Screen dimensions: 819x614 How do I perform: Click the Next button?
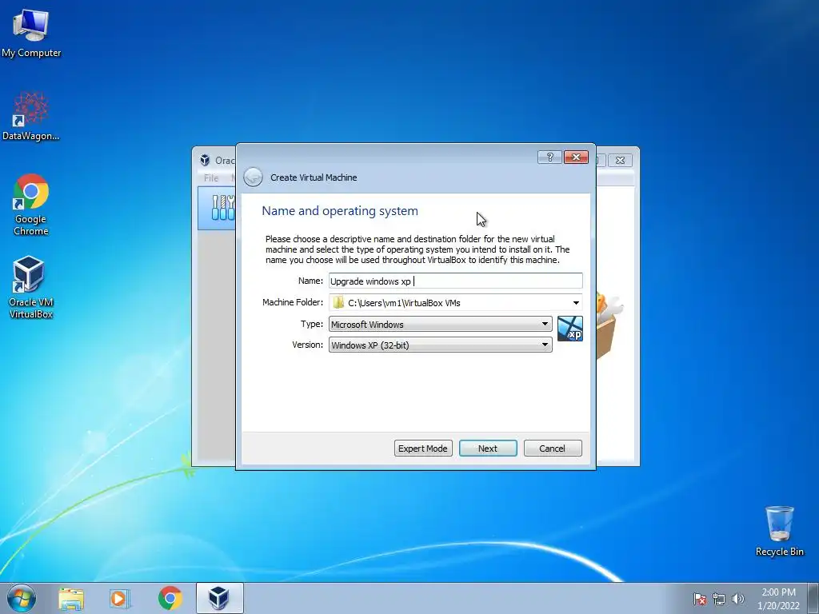[x=488, y=449]
